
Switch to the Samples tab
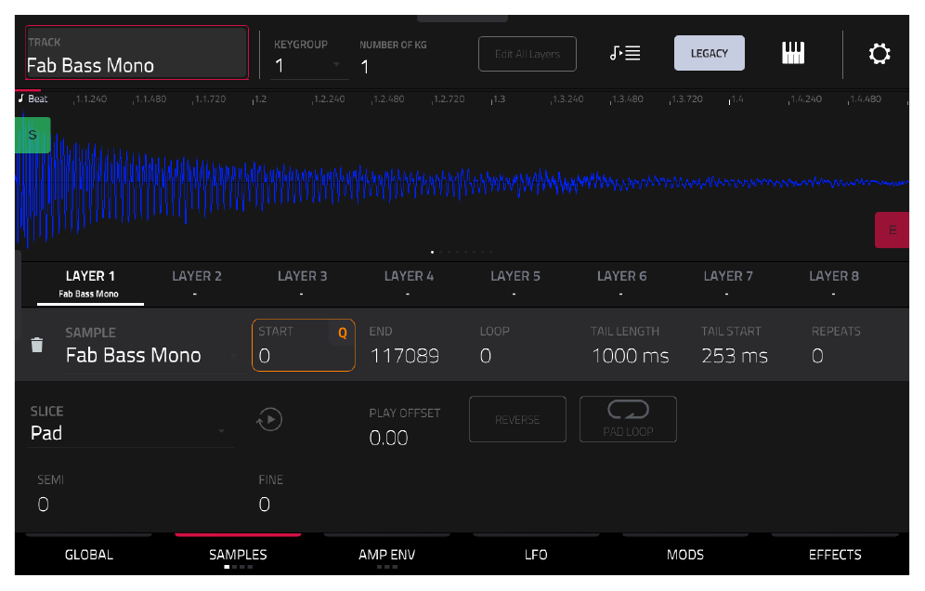(x=238, y=555)
